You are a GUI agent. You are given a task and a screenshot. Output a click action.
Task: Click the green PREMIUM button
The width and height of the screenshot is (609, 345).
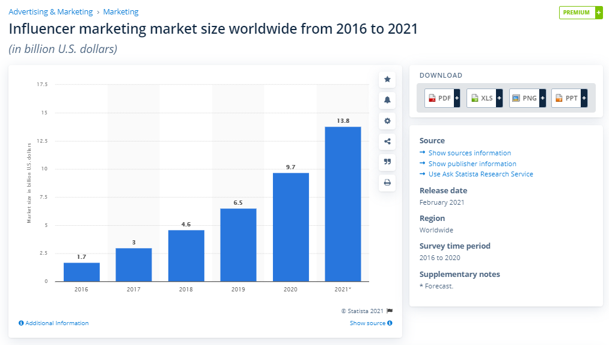click(x=581, y=13)
